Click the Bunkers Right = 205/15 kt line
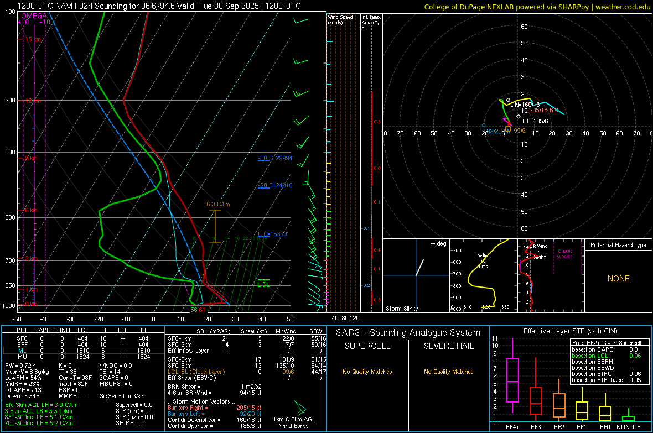 click(x=215, y=408)
